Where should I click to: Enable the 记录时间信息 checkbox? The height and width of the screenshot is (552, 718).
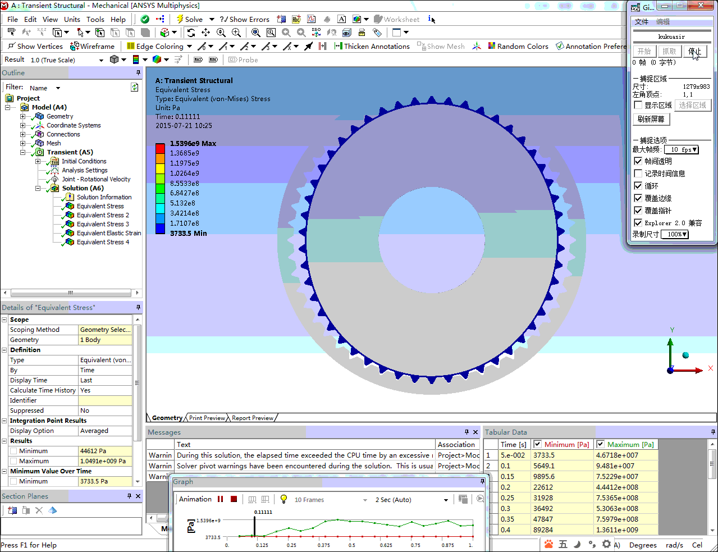click(638, 174)
